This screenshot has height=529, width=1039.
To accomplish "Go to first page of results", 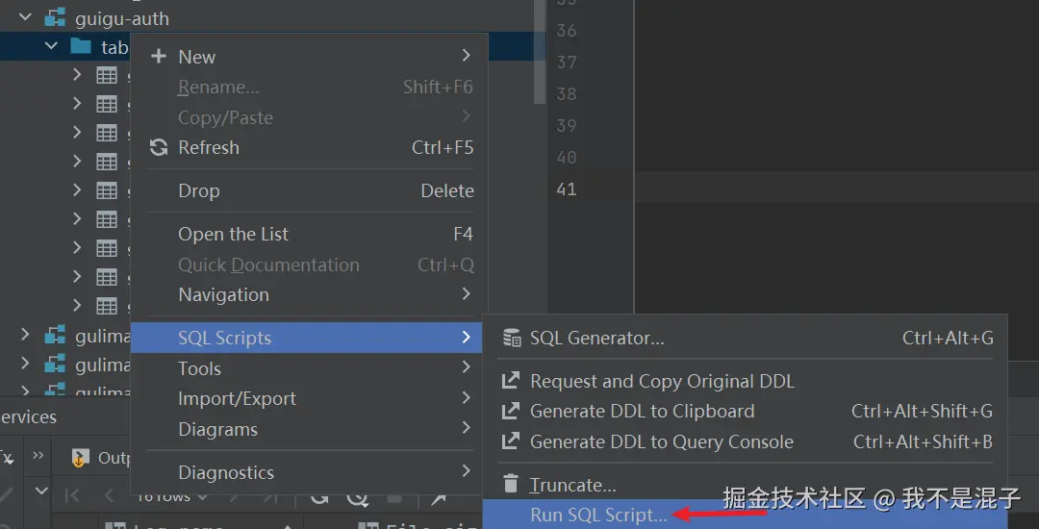I will 72,495.
